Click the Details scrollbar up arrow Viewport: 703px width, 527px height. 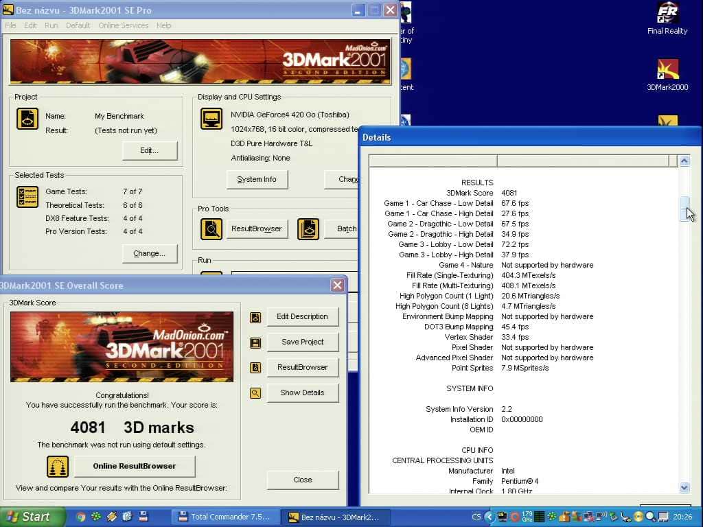(684, 161)
